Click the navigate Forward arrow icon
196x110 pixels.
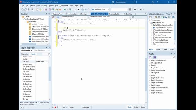click(141, 9)
